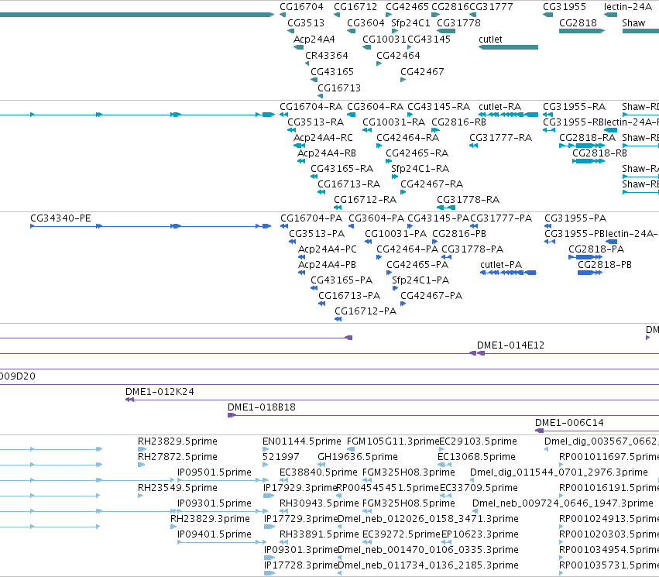Select transcript CG31778-RA label
The height and width of the screenshot is (577, 659).
pyautogui.click(x=468, y=200)
